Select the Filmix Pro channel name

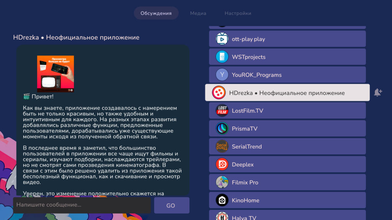(x=245, y=183)
